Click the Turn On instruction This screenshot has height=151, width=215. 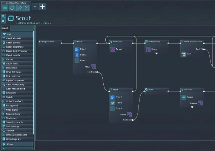click(17, 131)
